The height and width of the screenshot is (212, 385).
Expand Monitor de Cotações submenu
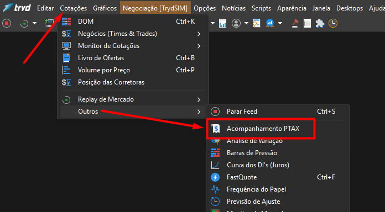pos(133,46)
